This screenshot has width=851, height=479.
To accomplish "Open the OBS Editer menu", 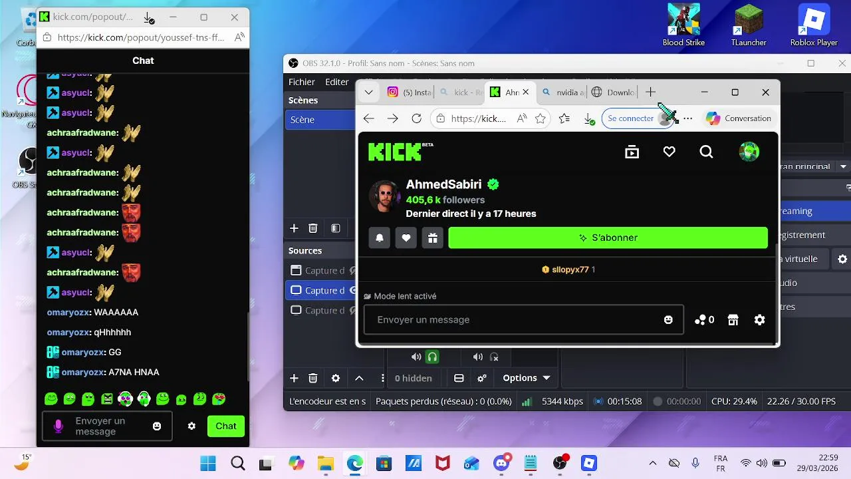I will [x=337, y=82].
